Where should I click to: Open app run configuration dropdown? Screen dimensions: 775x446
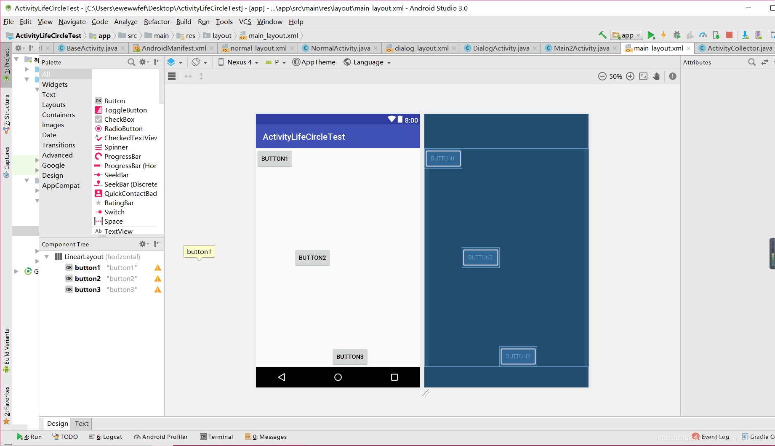627,35
